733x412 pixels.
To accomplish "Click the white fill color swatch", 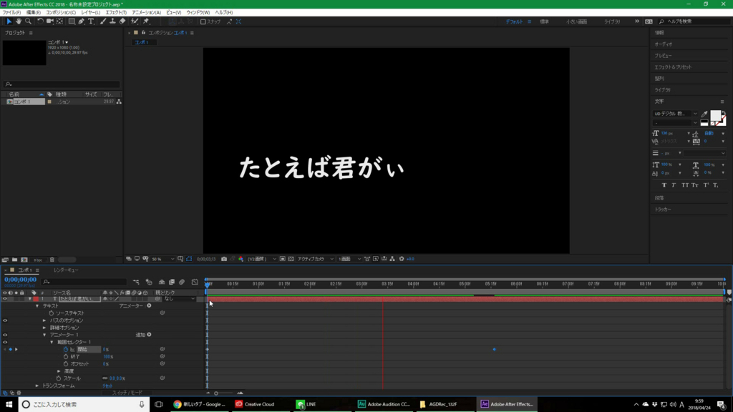I will click(716, 116).
